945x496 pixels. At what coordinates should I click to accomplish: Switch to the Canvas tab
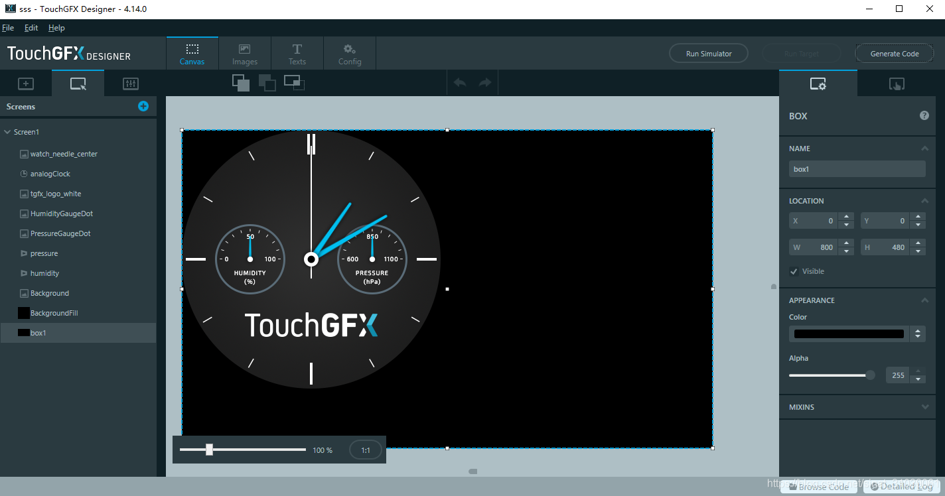click(x=192, y=54)
